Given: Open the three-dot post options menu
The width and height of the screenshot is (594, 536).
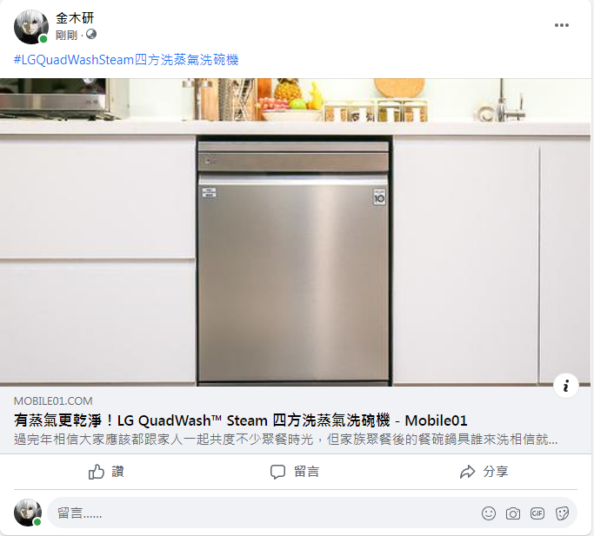Looking at the screenshot, I should click(562, 25).
